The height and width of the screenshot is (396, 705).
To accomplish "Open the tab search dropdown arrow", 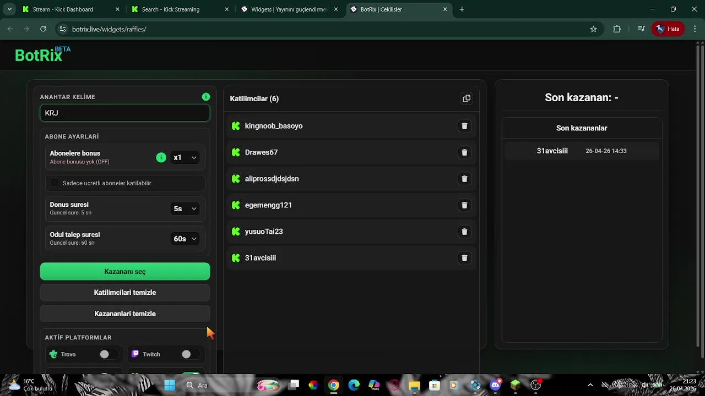I will tap(9, 9).
